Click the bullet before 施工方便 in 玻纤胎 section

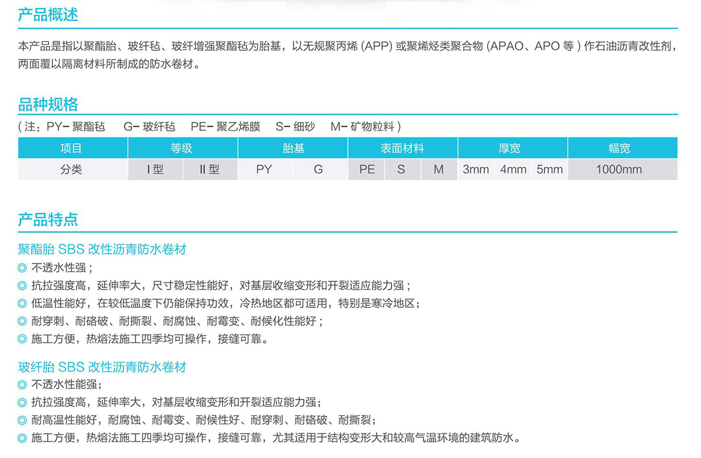pyautogui.click(x=22, y=438)
